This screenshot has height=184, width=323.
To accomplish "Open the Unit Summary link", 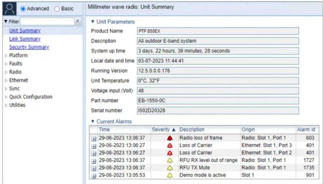I will (25, 31).
